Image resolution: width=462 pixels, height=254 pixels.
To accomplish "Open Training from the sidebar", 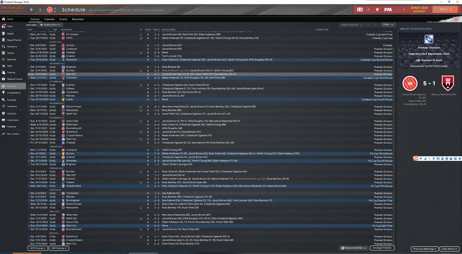I will tap(13, 73).
